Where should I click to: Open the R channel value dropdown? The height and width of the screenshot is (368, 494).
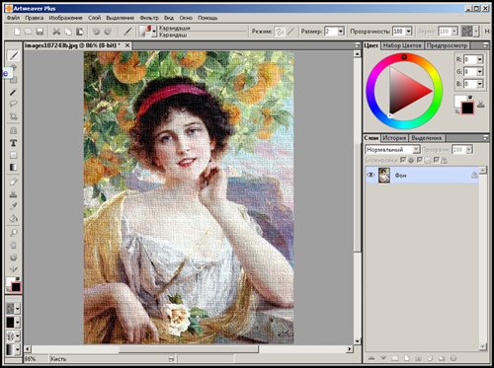click(479, 59)
